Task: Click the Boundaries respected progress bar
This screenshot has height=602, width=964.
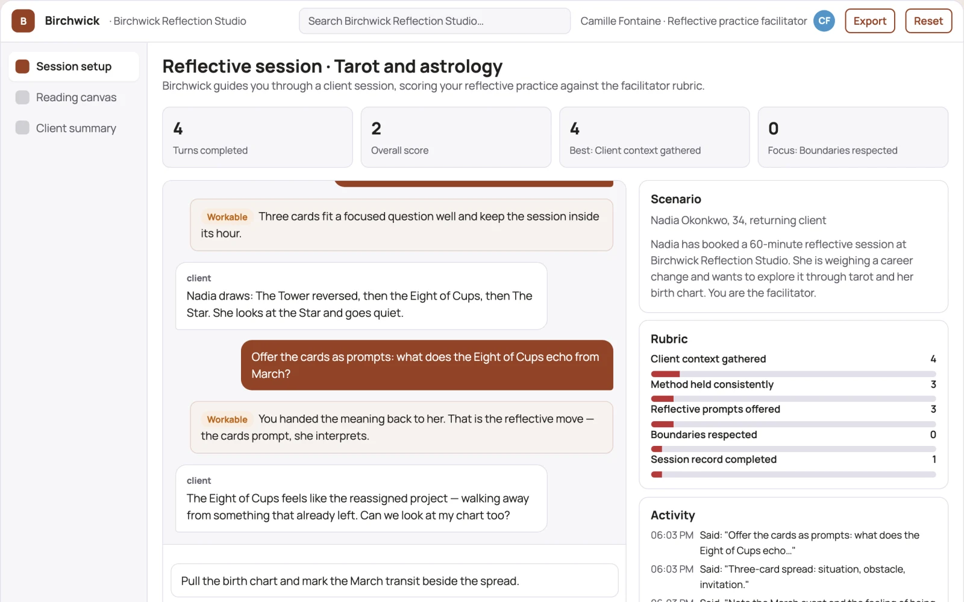Action: [793, 449]
